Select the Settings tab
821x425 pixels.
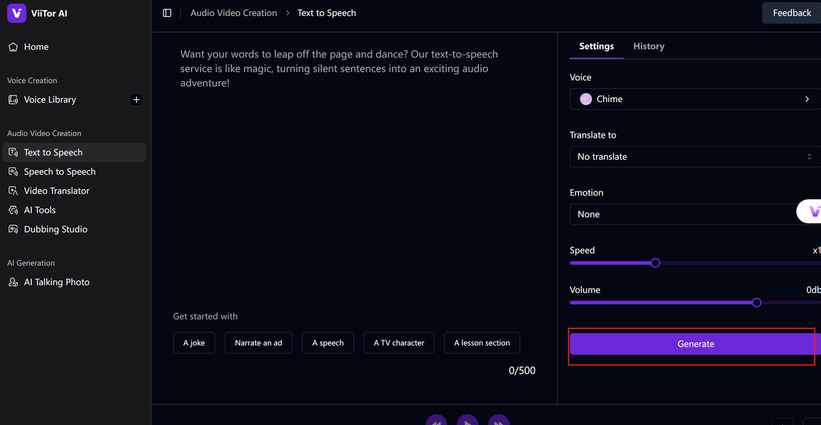click(597, 46)
